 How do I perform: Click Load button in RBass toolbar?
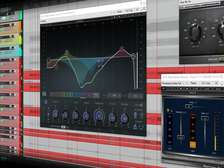[x=206, y=89]
